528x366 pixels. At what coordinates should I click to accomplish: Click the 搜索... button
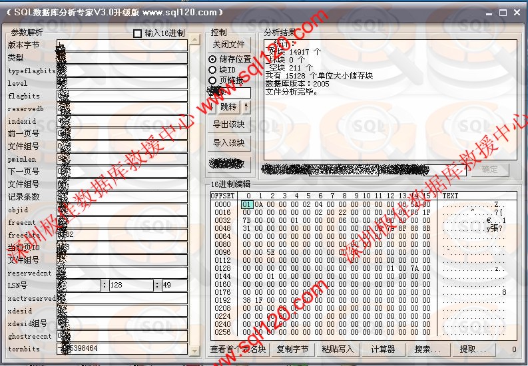[x=428, y=349]
